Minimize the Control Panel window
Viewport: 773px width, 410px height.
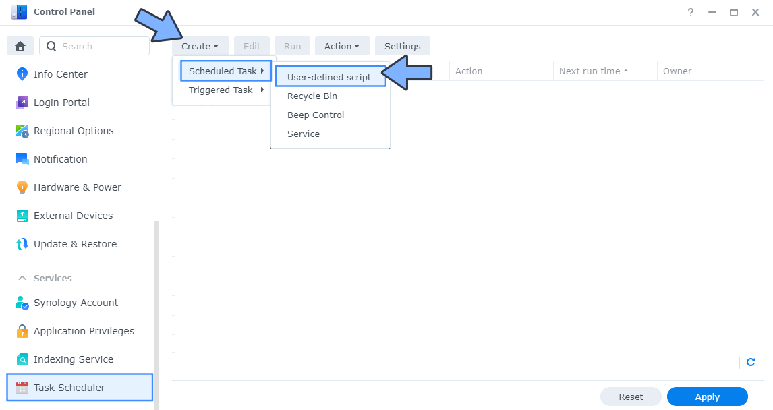pos(712,12)
